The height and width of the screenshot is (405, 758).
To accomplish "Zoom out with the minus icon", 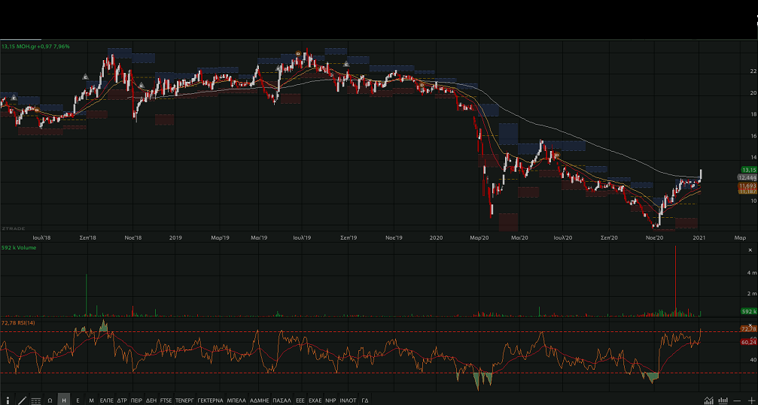I will pos(737,400).
